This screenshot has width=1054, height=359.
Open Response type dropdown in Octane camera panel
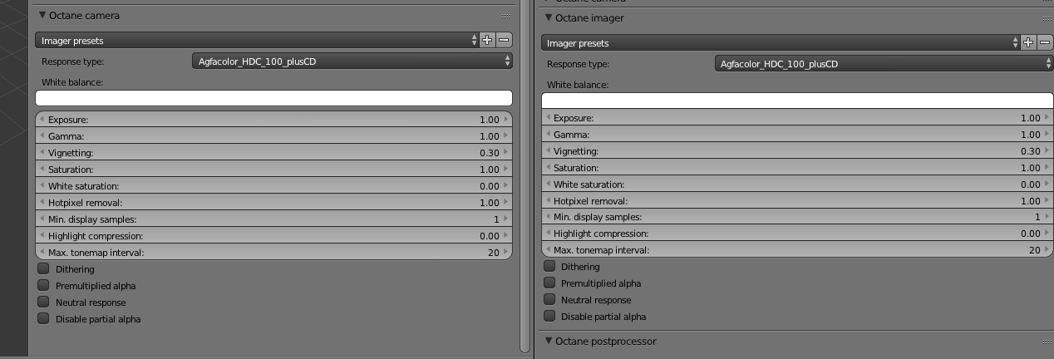pyautogui.click(x=352, y=61)
